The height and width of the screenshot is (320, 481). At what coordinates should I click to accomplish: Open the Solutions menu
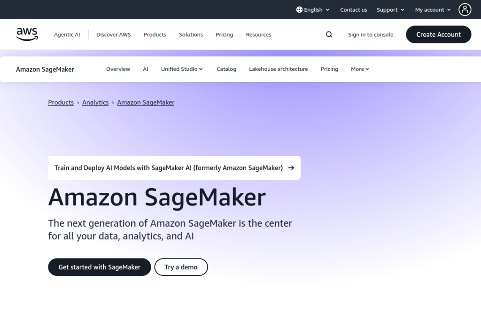pos(191,34)
